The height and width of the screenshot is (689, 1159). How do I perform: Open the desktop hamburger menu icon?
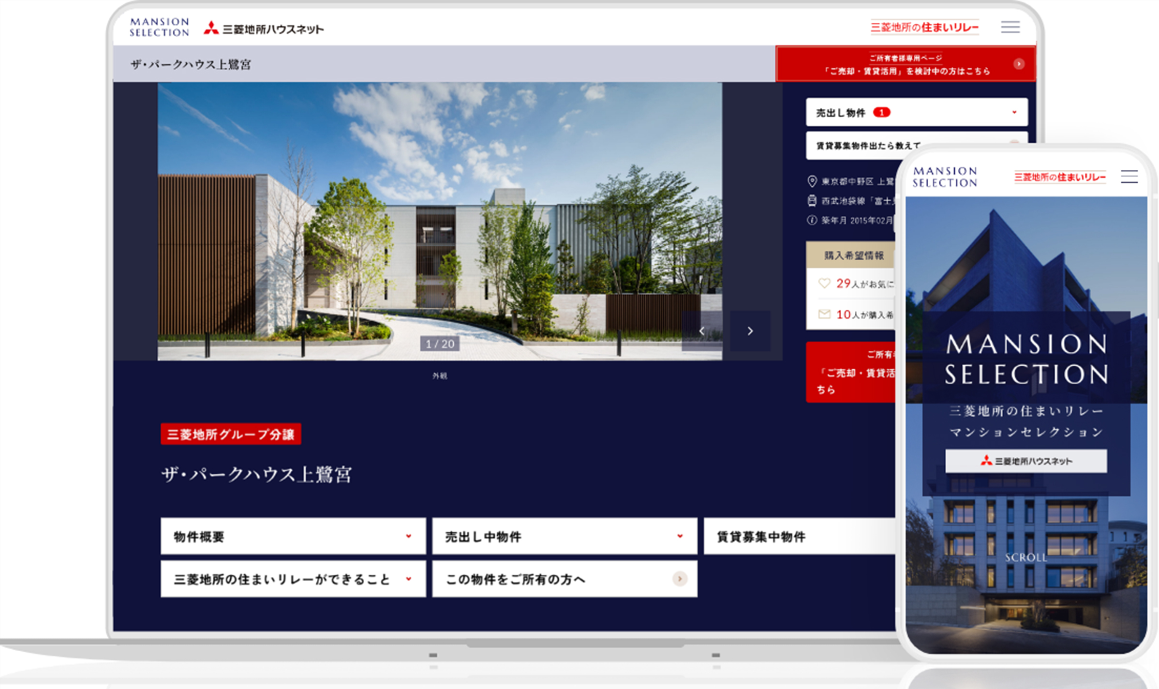pos(1010,27)
